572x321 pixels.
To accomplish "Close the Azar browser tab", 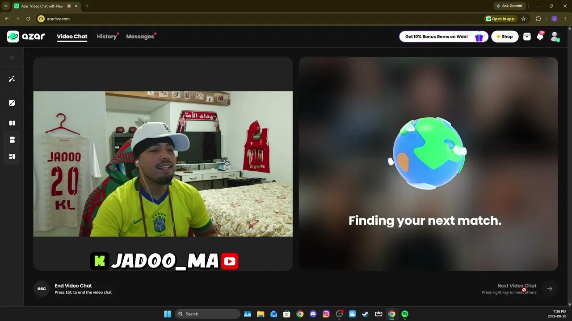I will (76, 6).
